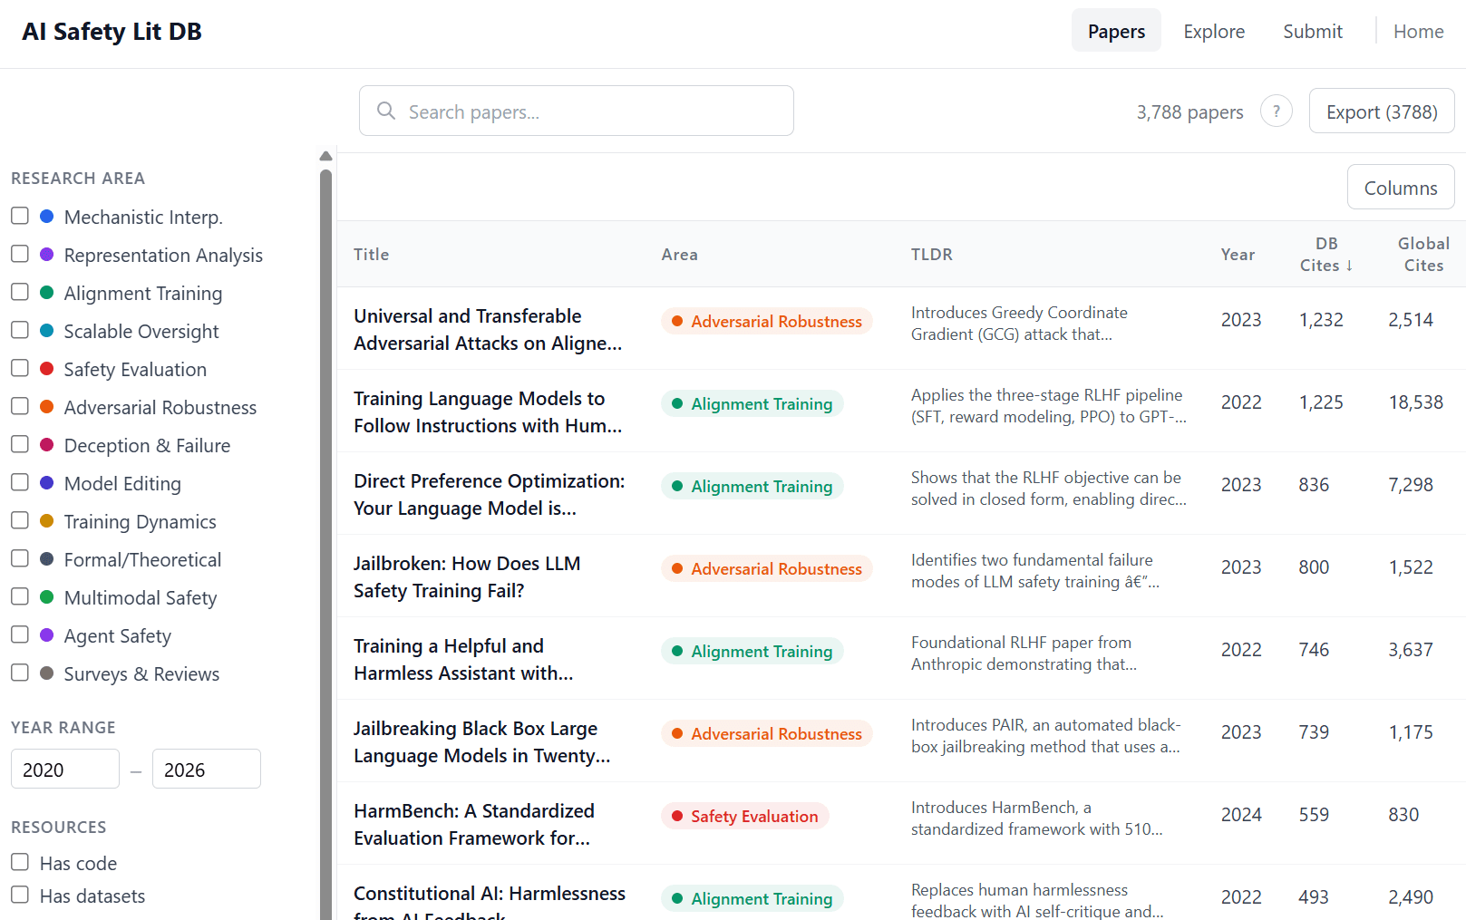The height and width of the screenshot is (920, 1466).
Task: Toggle the Agent Safety checkbox
Action: (20, 635)
